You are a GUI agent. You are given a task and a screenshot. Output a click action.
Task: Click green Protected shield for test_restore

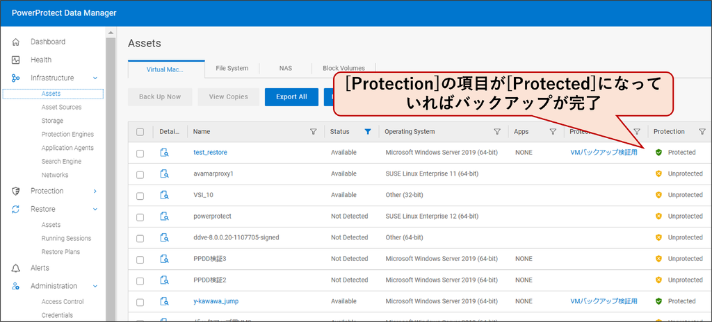click(658, 153)
